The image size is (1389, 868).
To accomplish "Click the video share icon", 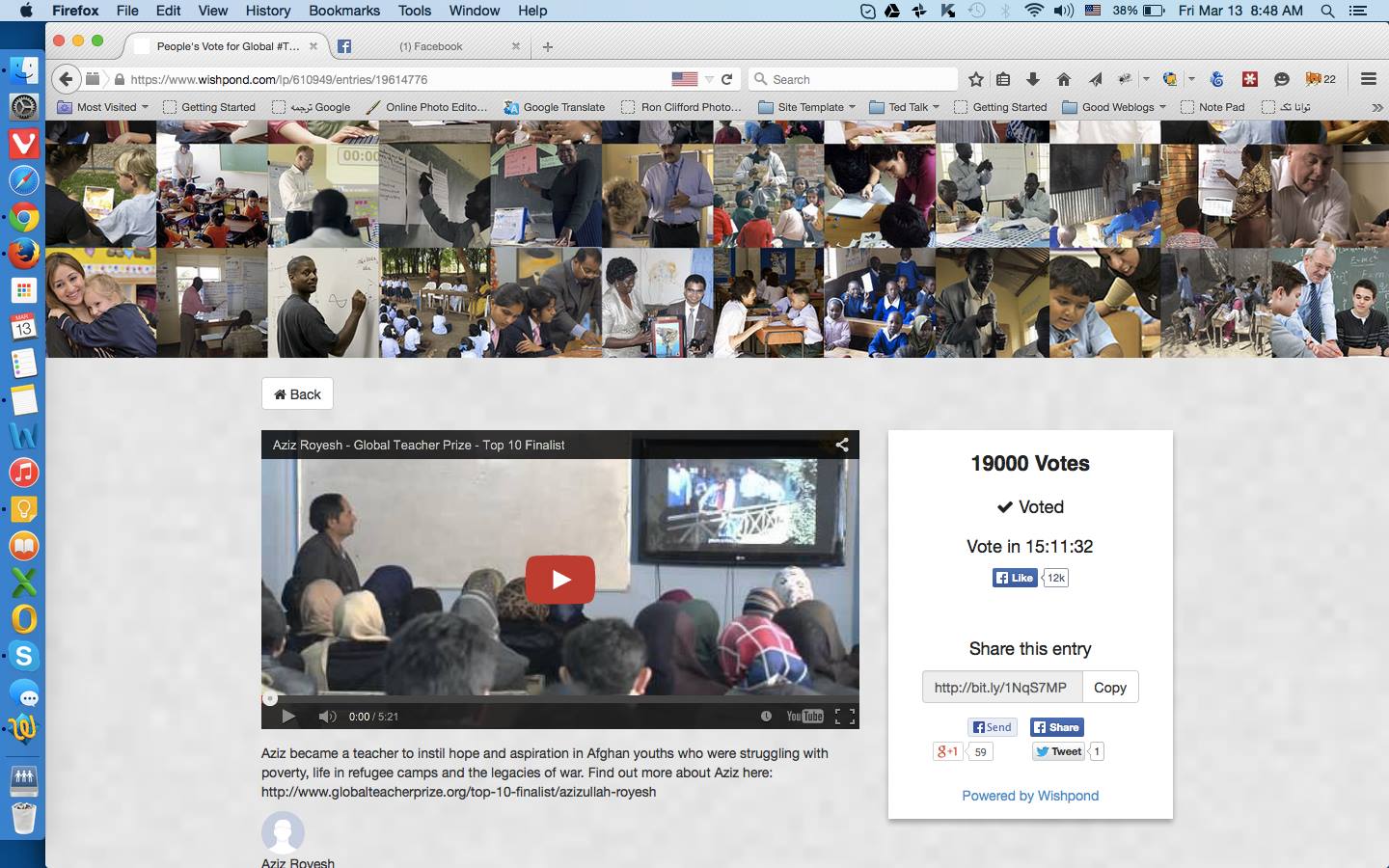I will [842, 445].
